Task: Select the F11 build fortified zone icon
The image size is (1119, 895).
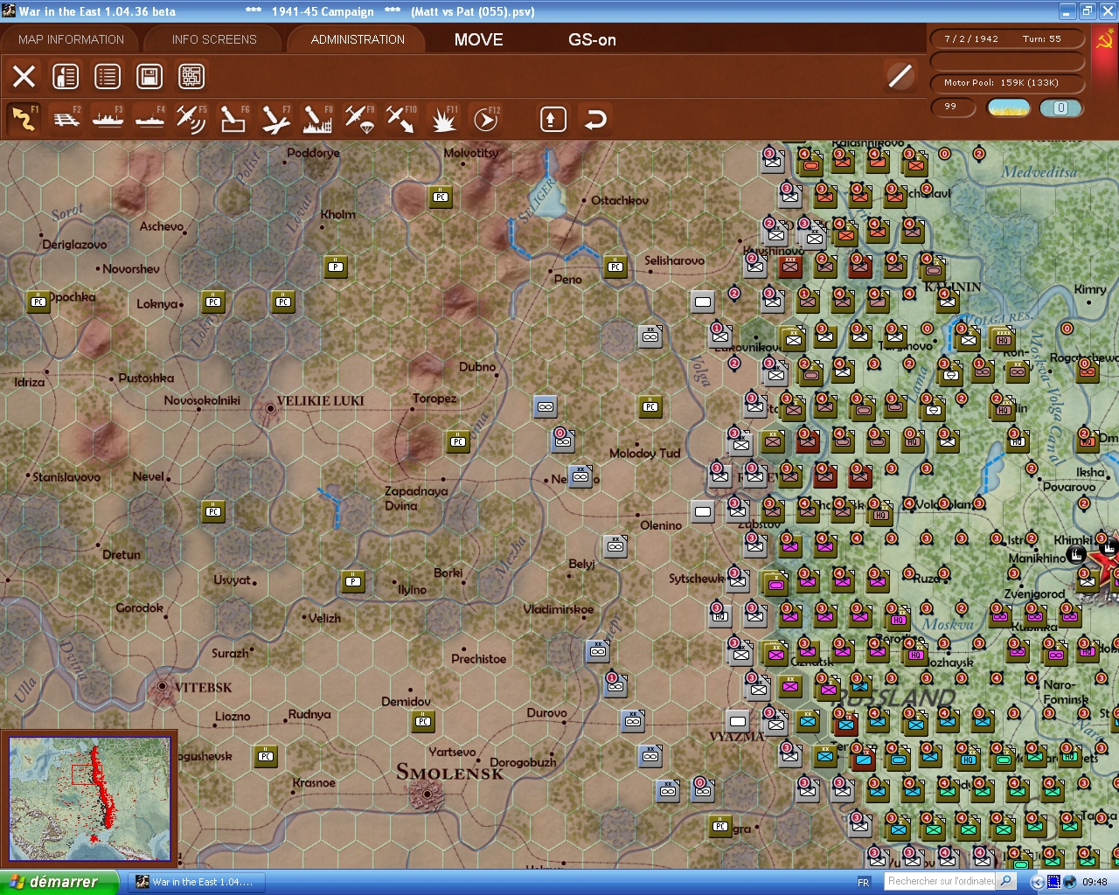Action: pos(443,119)
